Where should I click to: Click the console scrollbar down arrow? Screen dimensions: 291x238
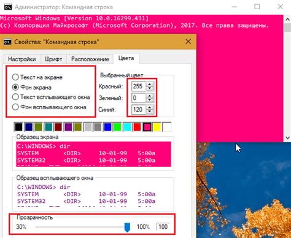287,138
